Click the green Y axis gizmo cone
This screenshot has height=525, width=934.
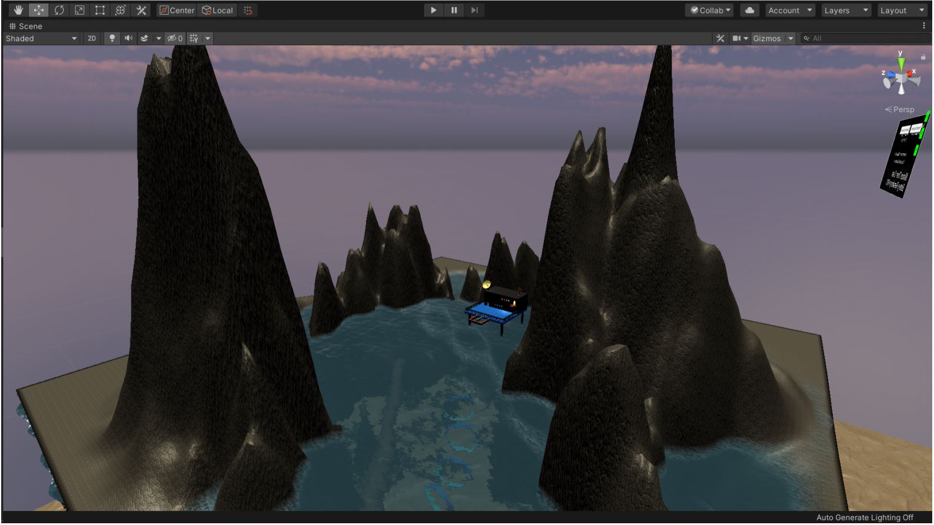(901, 63)
